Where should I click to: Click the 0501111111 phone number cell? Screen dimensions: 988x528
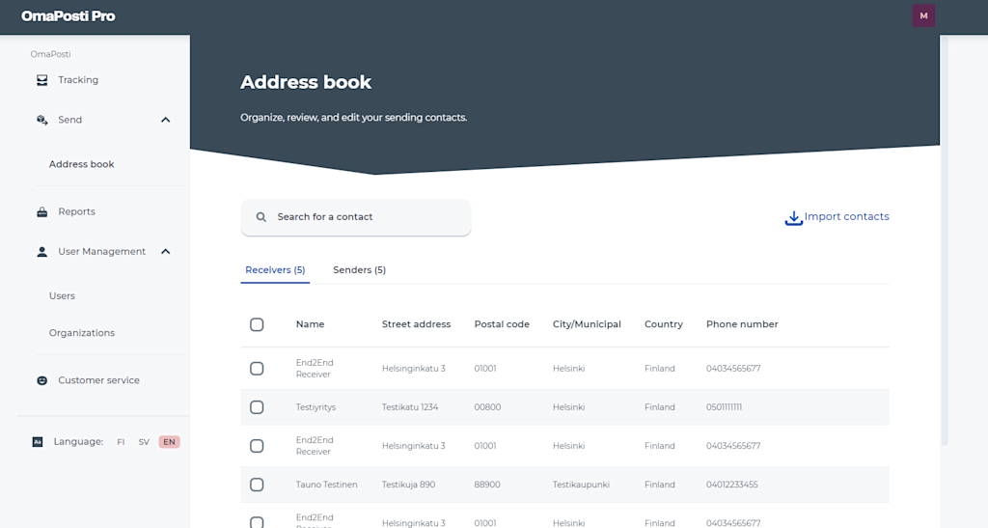click(x=724, y=407)
